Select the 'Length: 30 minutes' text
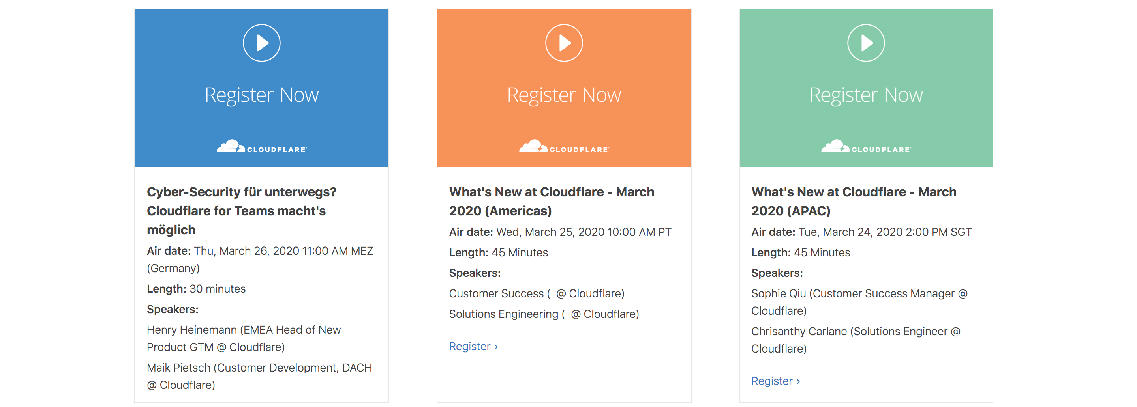The image size is (1137, 407). coord(196,289)
